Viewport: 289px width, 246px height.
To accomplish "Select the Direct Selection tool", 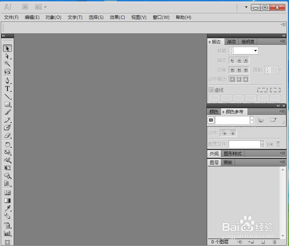I will [x=7, y=56].
